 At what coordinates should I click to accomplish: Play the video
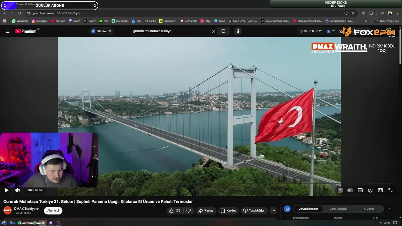click(7, 190)
